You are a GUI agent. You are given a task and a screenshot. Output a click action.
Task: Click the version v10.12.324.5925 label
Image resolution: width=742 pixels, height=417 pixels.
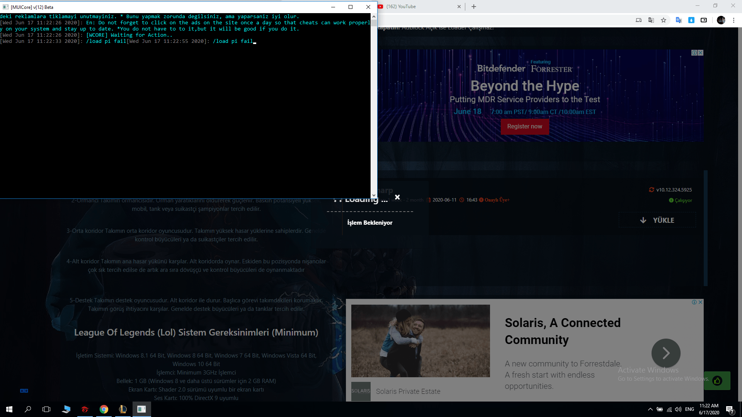tap(674, 190)
